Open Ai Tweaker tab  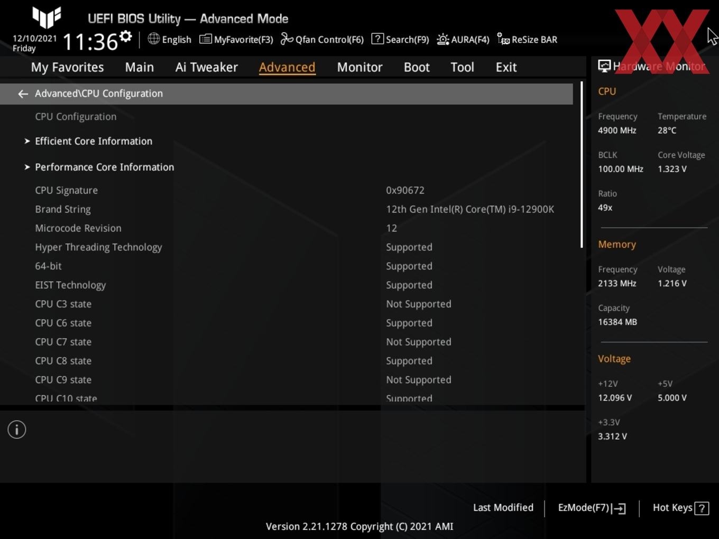tap(207, 67)
